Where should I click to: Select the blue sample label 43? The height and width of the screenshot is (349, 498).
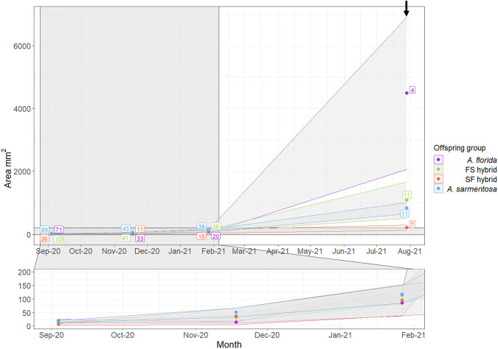pyautogui.click(x=125, y=229)
